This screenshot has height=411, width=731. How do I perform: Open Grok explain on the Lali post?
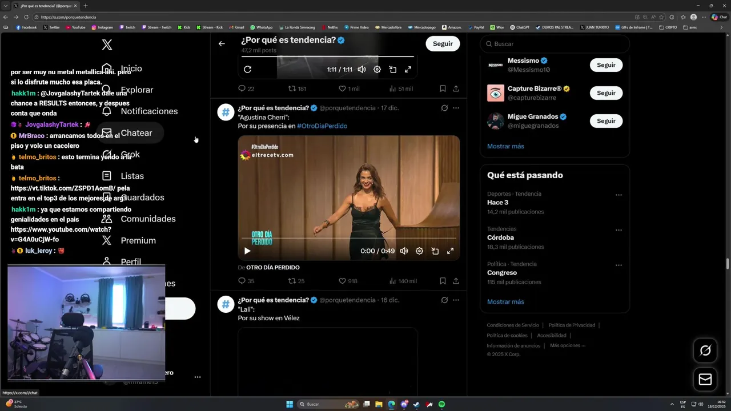[444, 300]
